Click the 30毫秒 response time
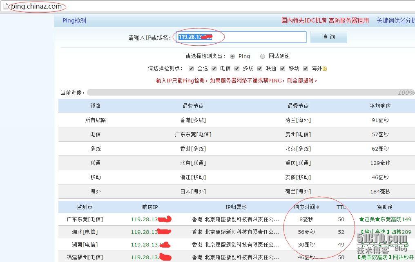 coord(306,244)
